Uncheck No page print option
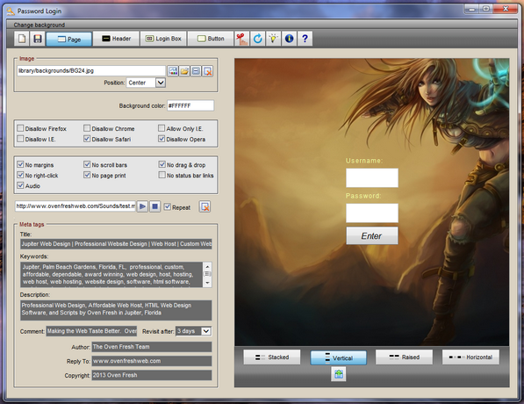This screenshot has height=404, width=524. (87, 175)
